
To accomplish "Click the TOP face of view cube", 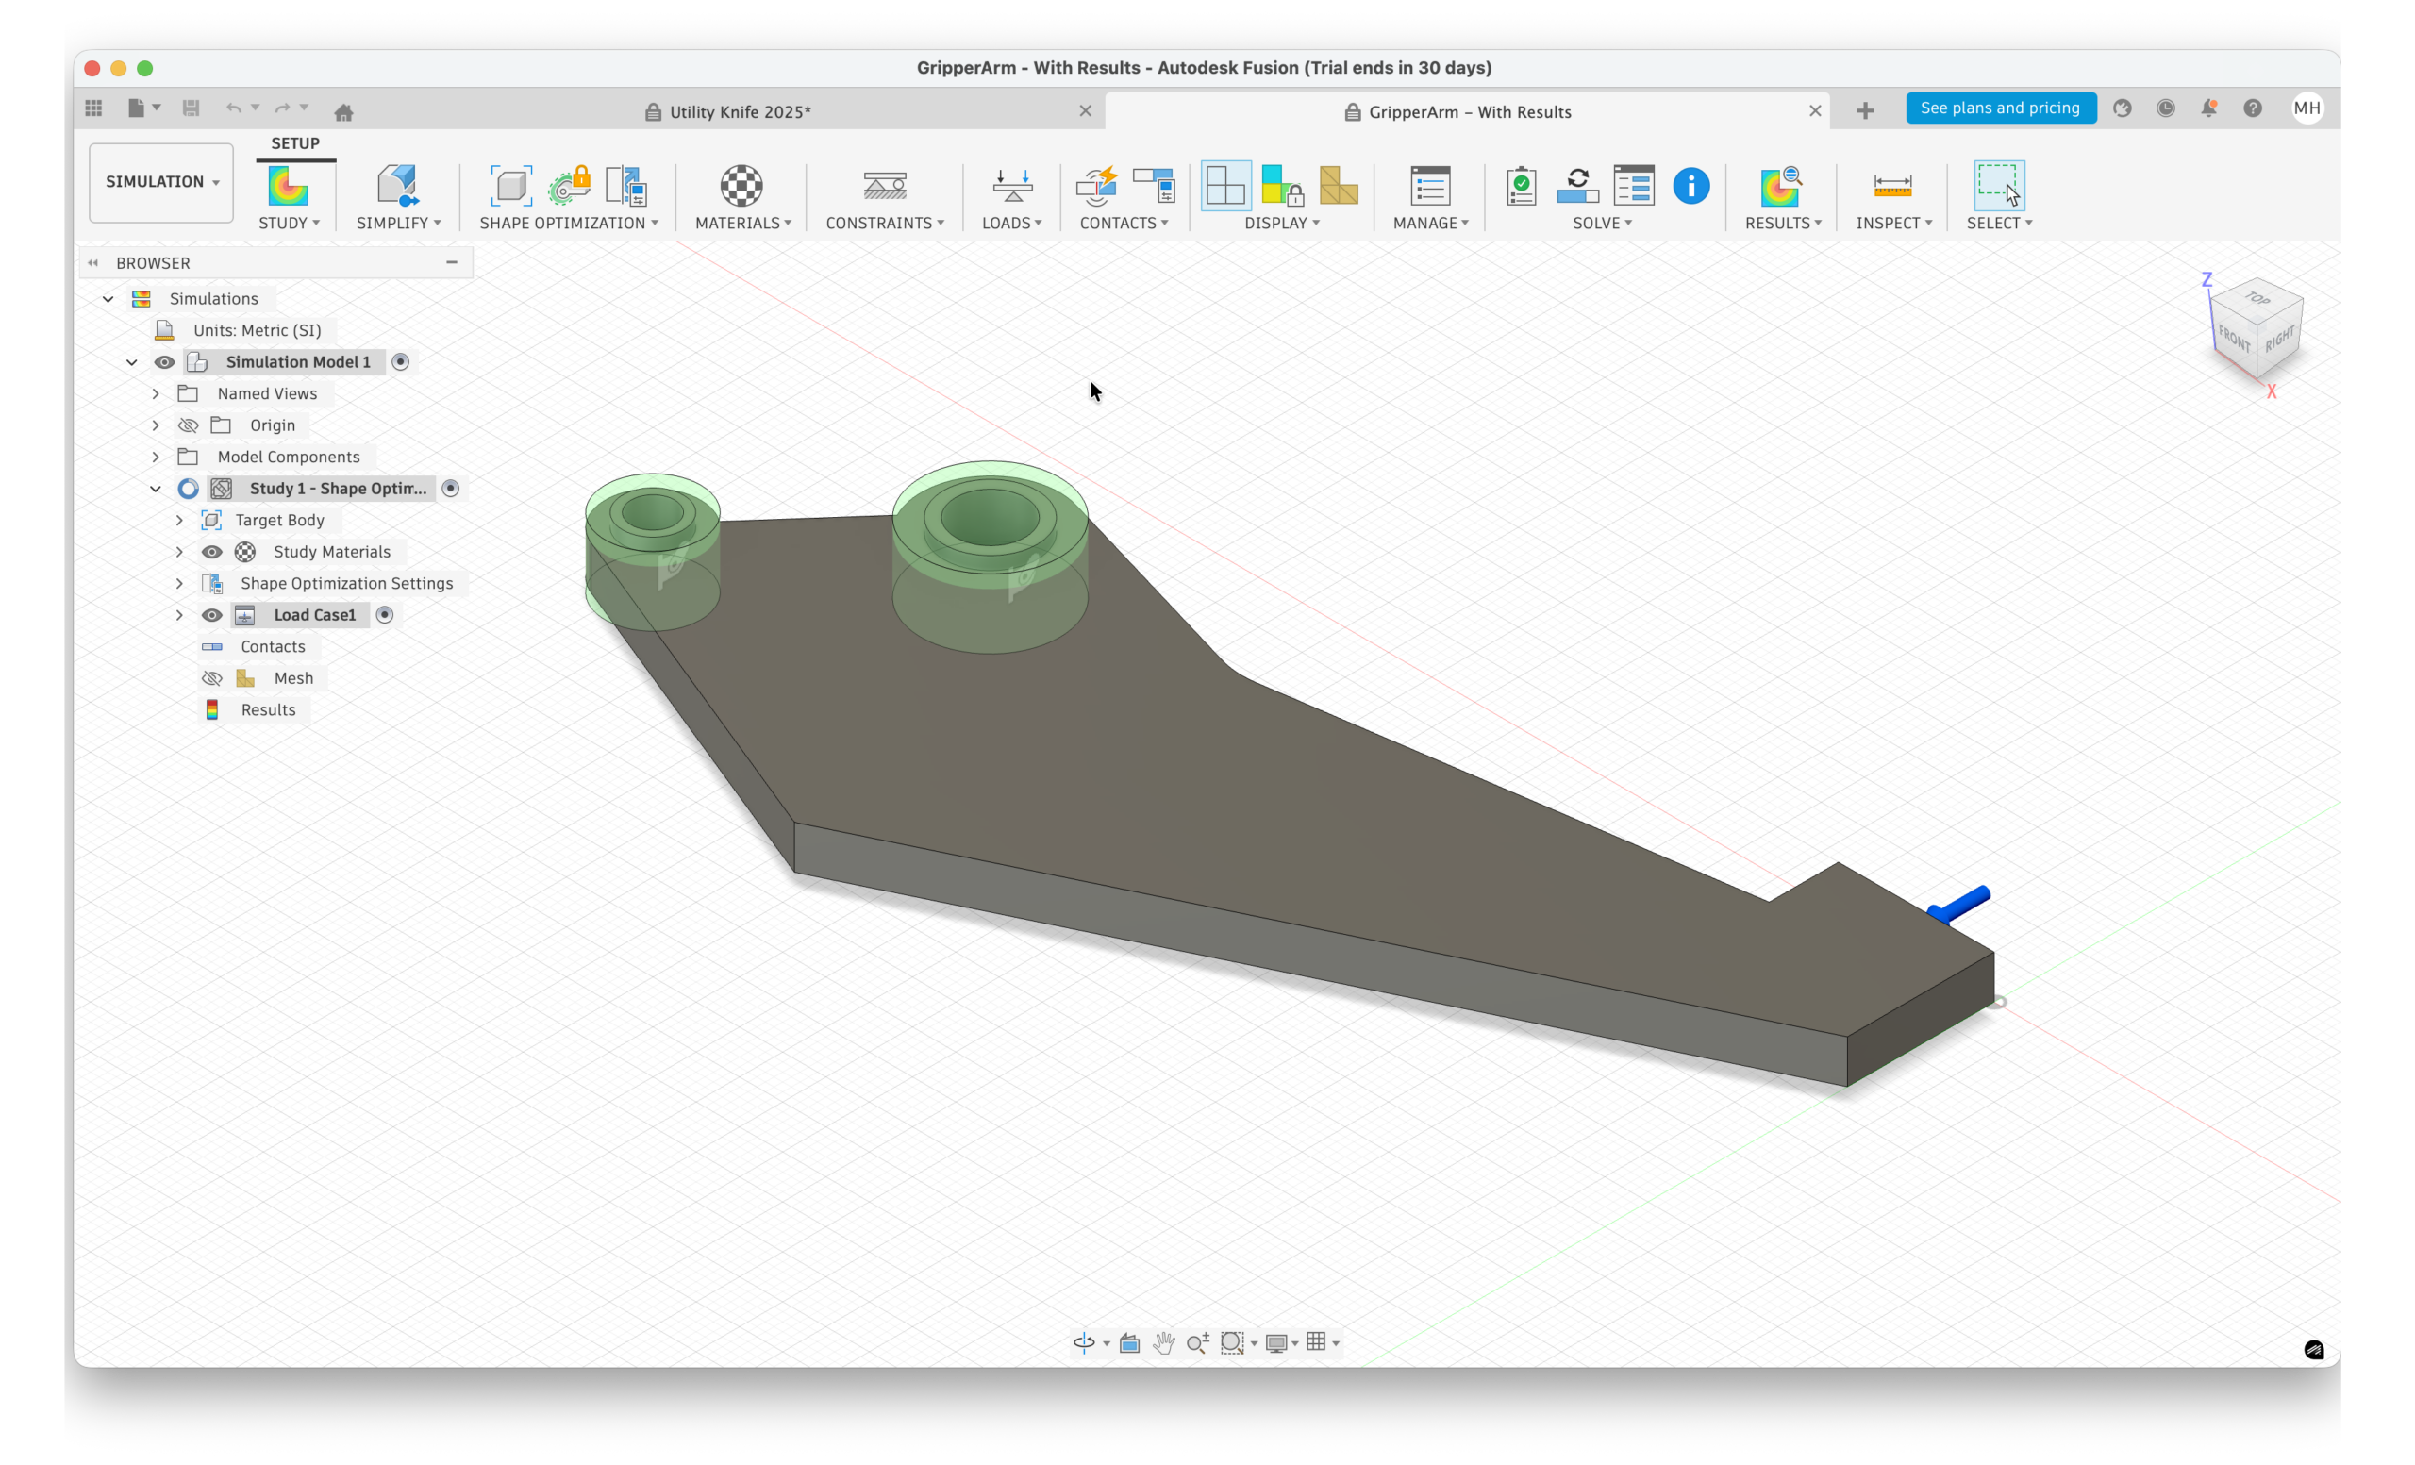I will [2258, 299].
